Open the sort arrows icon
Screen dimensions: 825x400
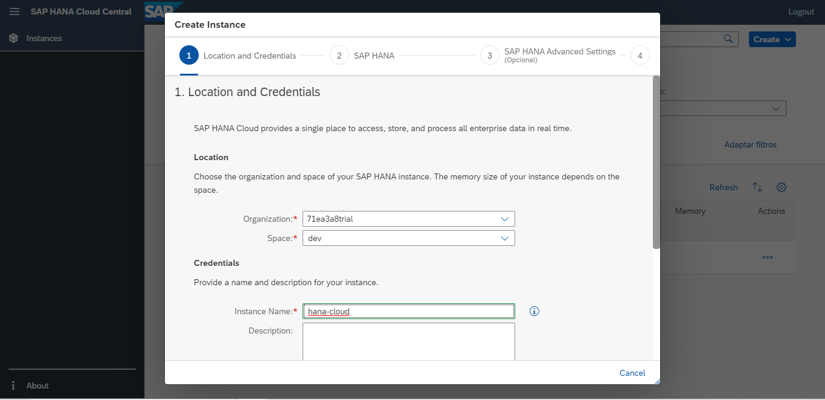coord(757,187)
